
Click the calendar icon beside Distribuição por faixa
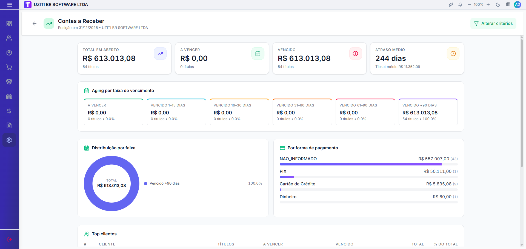pos(87,148)
